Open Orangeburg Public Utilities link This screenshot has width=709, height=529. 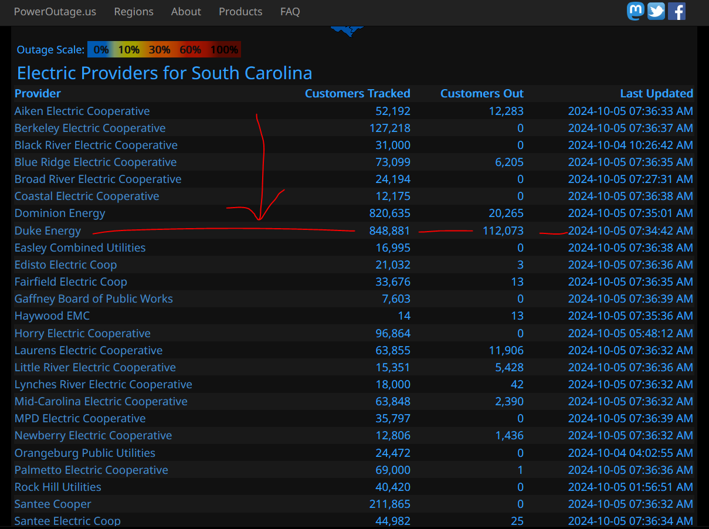pos(85,453)
